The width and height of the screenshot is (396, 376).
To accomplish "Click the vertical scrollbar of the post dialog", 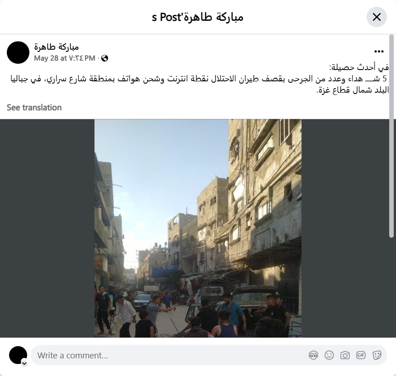I will 391,136.
